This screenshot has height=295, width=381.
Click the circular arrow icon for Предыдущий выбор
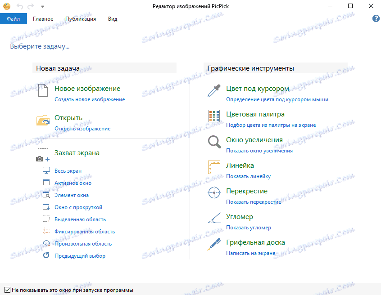[46, 255]
